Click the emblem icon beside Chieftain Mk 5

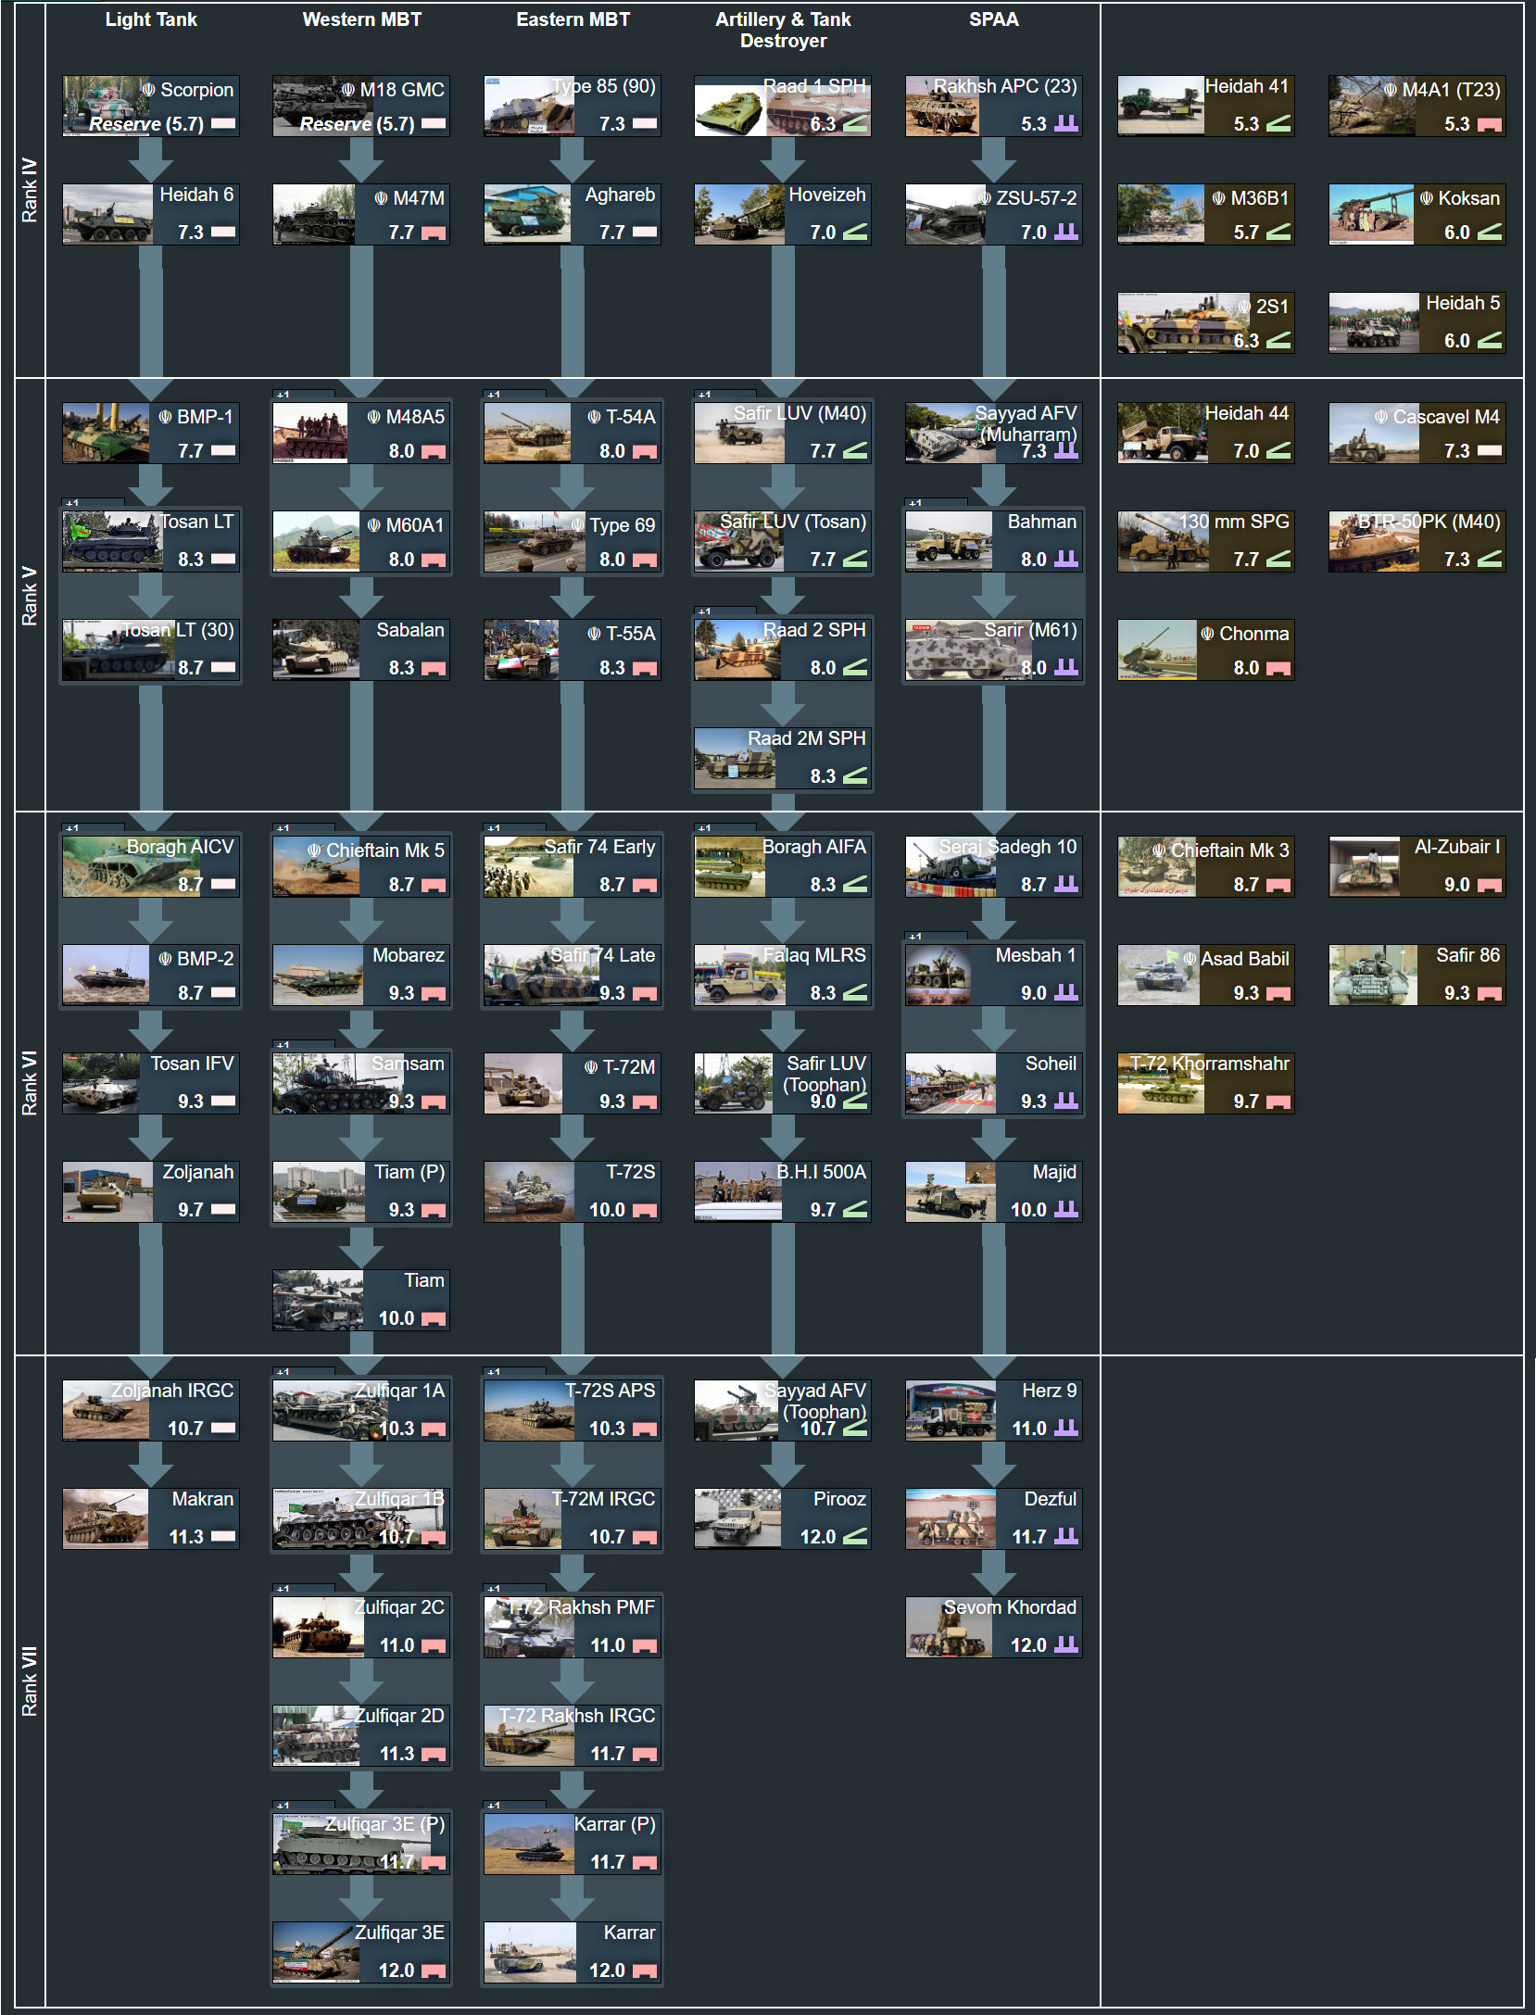[x=315, y=850]
